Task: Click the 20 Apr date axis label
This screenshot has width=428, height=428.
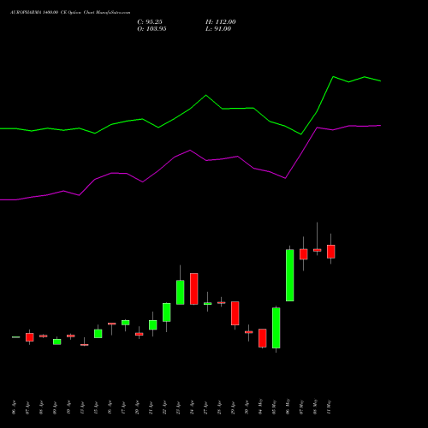Action: tap(138, 407)
